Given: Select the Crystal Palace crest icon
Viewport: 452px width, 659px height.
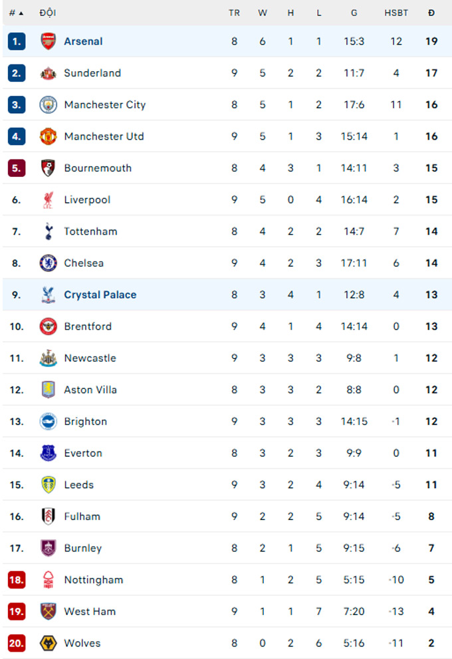Looking at the screenshot, I should (49, 295).
